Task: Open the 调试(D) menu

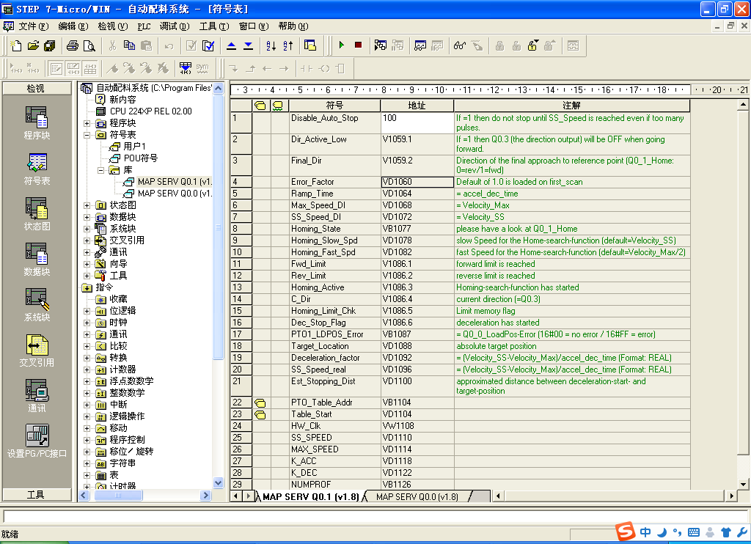Action: (x=175, y=26)
